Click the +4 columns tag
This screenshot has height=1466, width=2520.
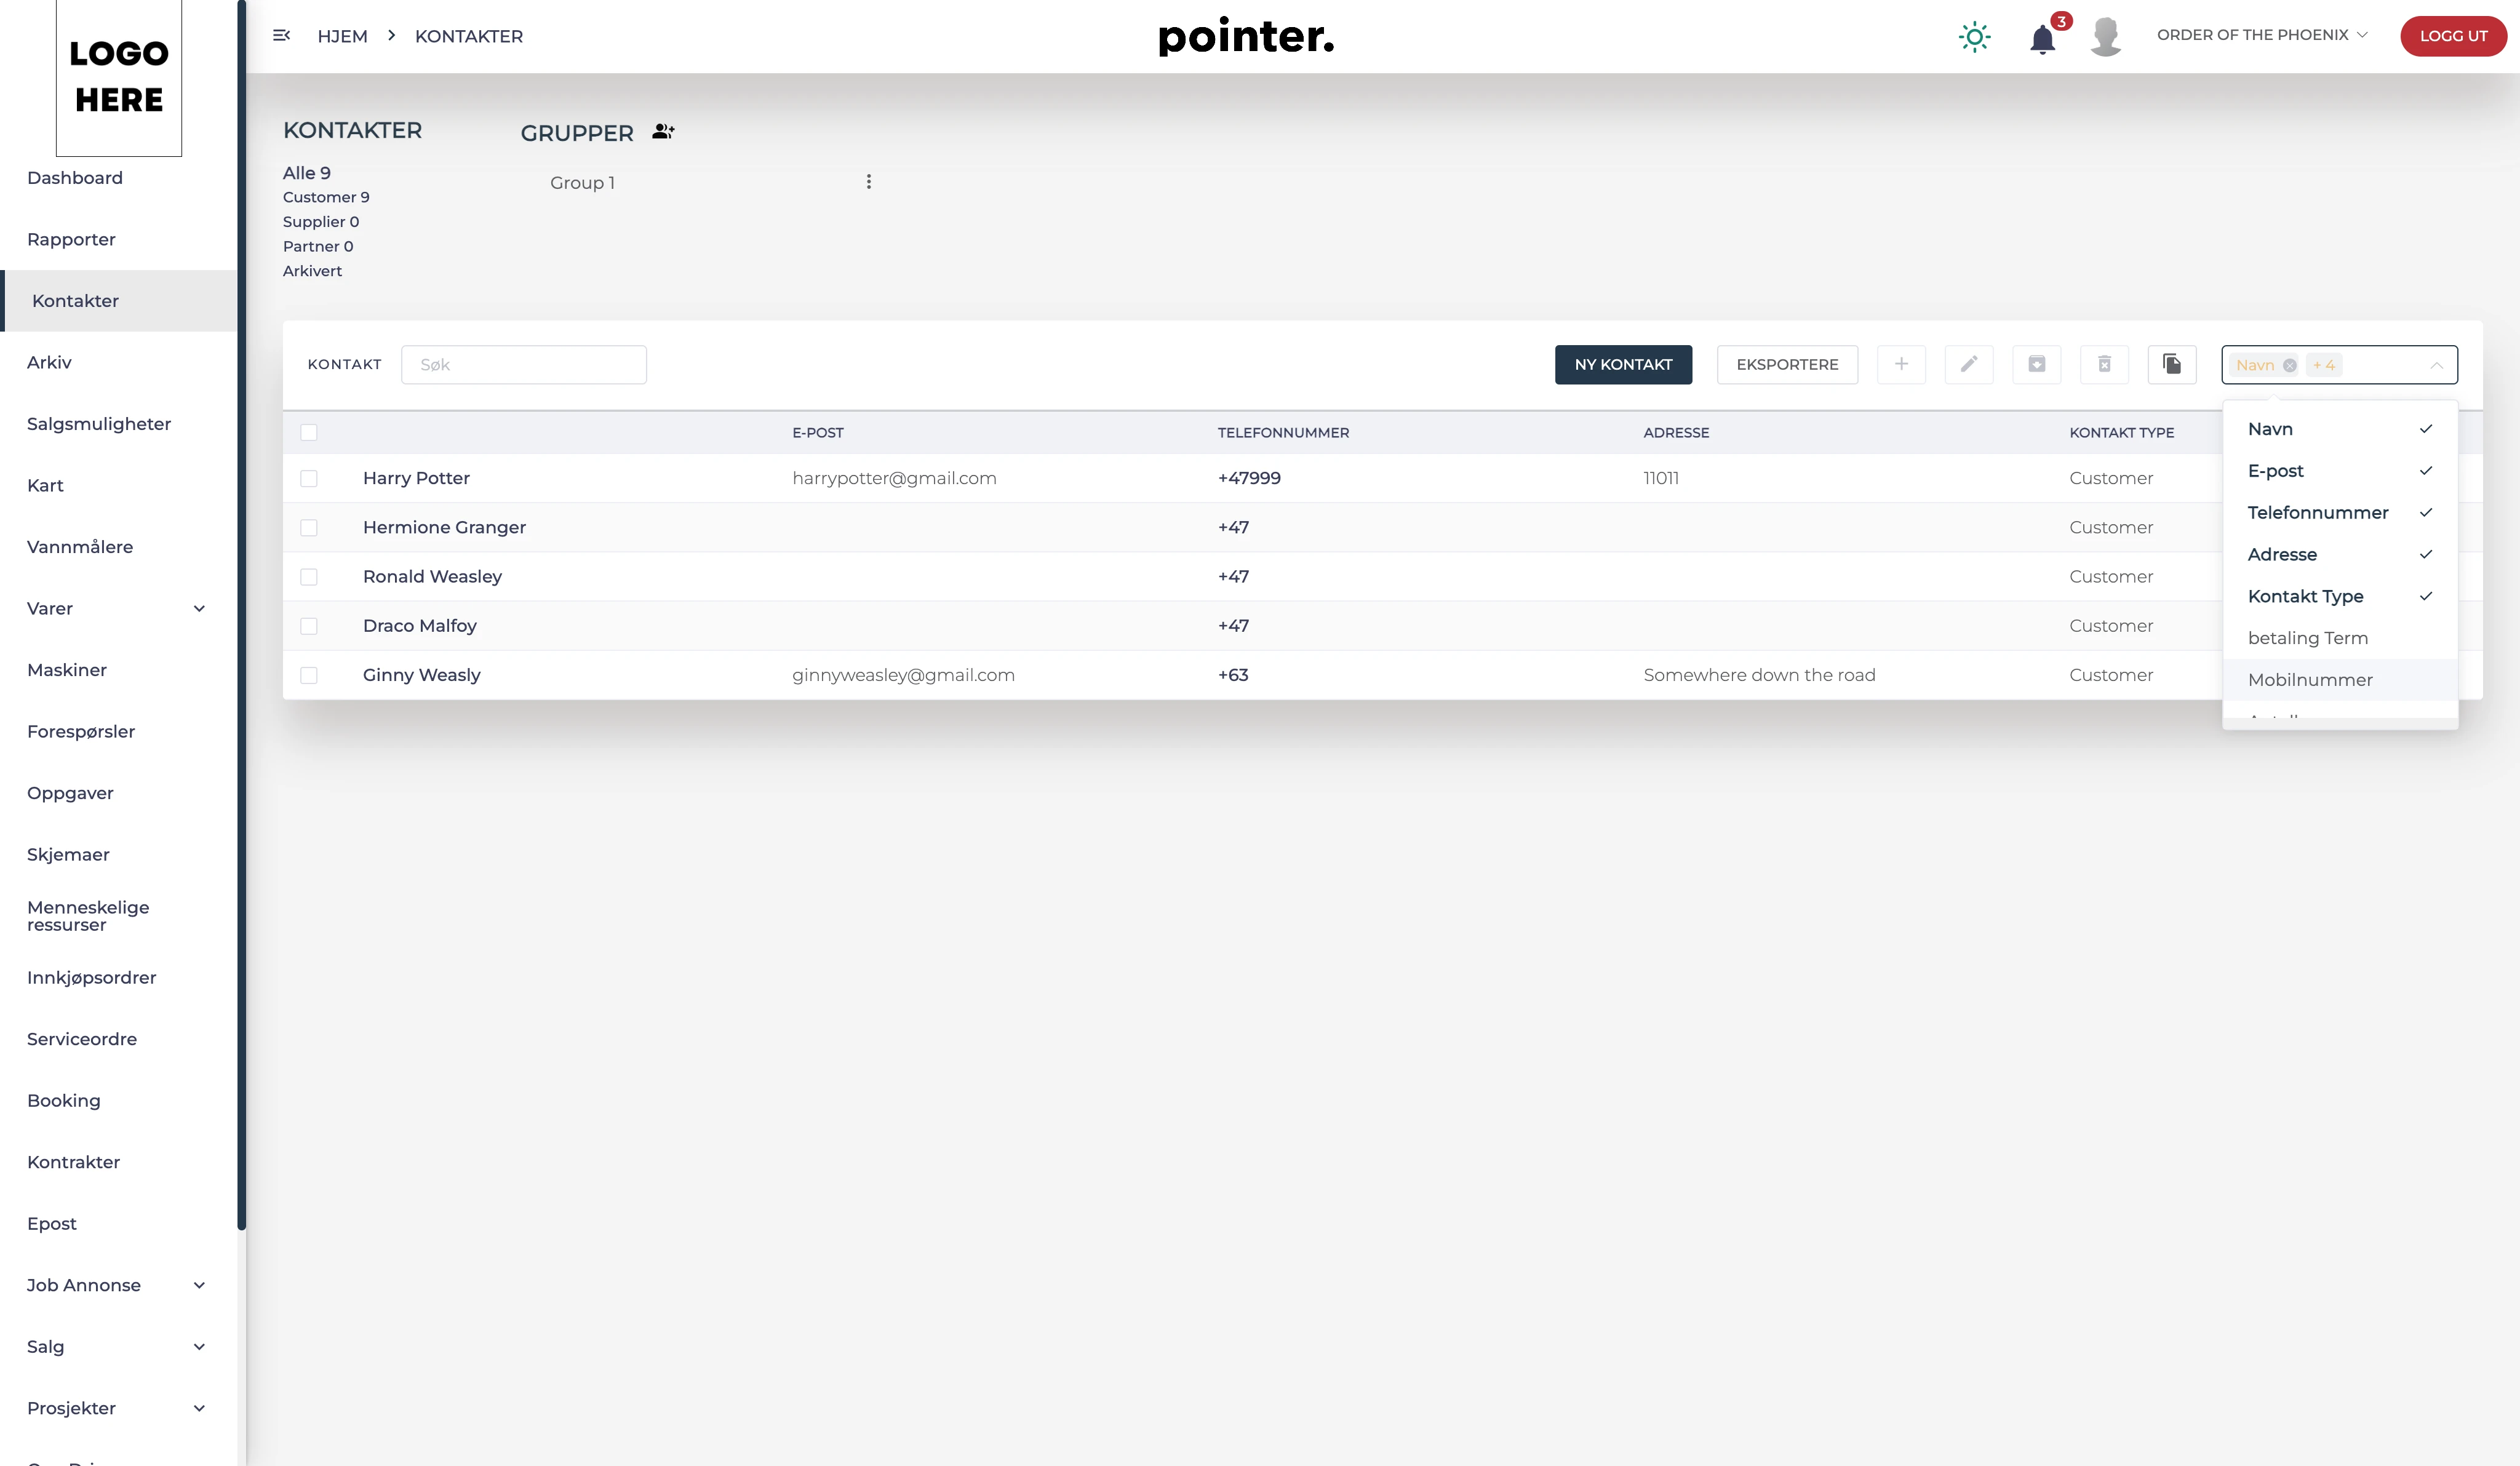pyautogui.click(x=2323, y=365)
